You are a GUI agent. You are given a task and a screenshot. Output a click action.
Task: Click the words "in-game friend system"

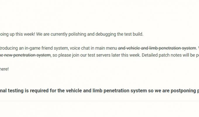[46, 48]
